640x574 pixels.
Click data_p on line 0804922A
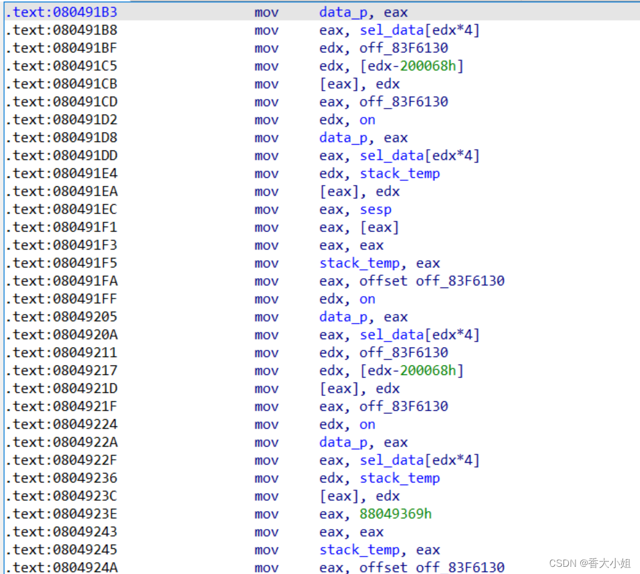343,443
